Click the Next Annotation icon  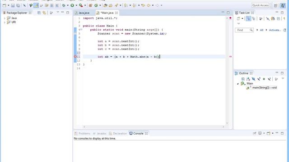(x=126, y=5)
